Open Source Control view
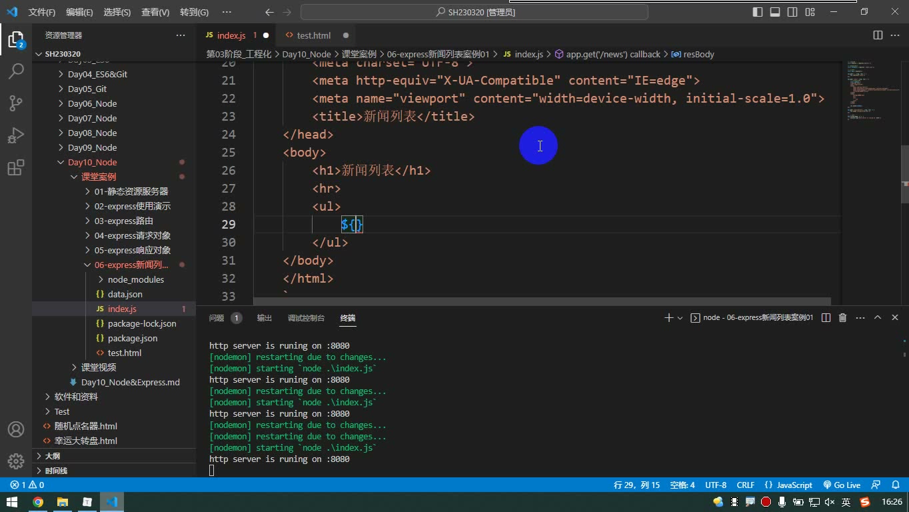The image size is (909, 512). pyautogui.click(x=16, y=103)
